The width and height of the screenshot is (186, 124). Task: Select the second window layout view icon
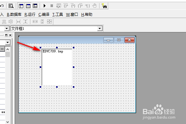coord(28,6)
